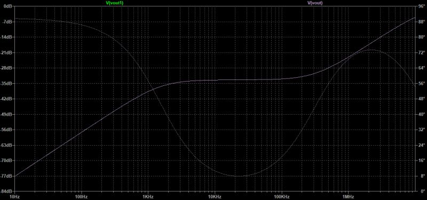The width and height of the screenshot is (427, 200).
Task: Click the -21dB magnitude axis label
Action: (6, 52)
